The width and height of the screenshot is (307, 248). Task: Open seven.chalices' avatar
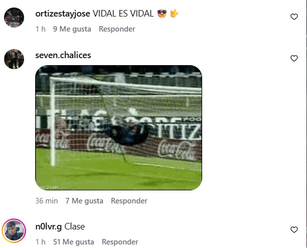14,59
